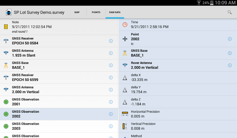Switch to the POINTS tab
Viewport: 237px width, 138px height.
point(96,12)
